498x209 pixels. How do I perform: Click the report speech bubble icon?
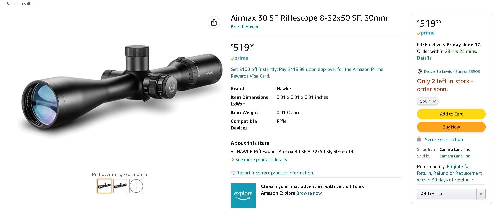point(233,173)
